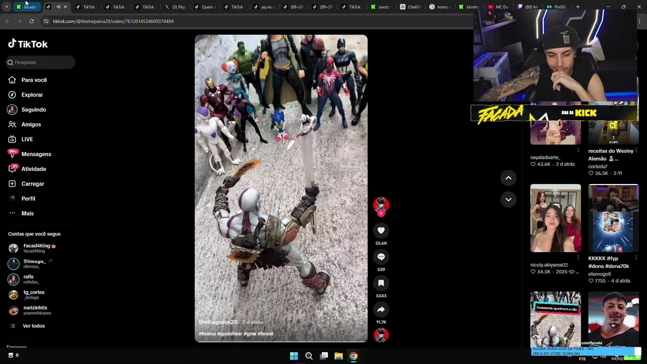Switch to the MC Do YouTube tab
The width and height of the screenshot is (647, 364).
coord(498,7)
